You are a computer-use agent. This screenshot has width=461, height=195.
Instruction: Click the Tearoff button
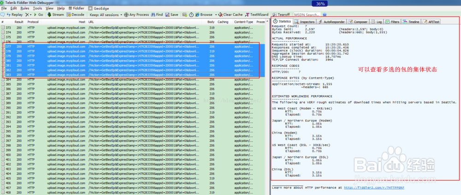(x=281, y=14)
